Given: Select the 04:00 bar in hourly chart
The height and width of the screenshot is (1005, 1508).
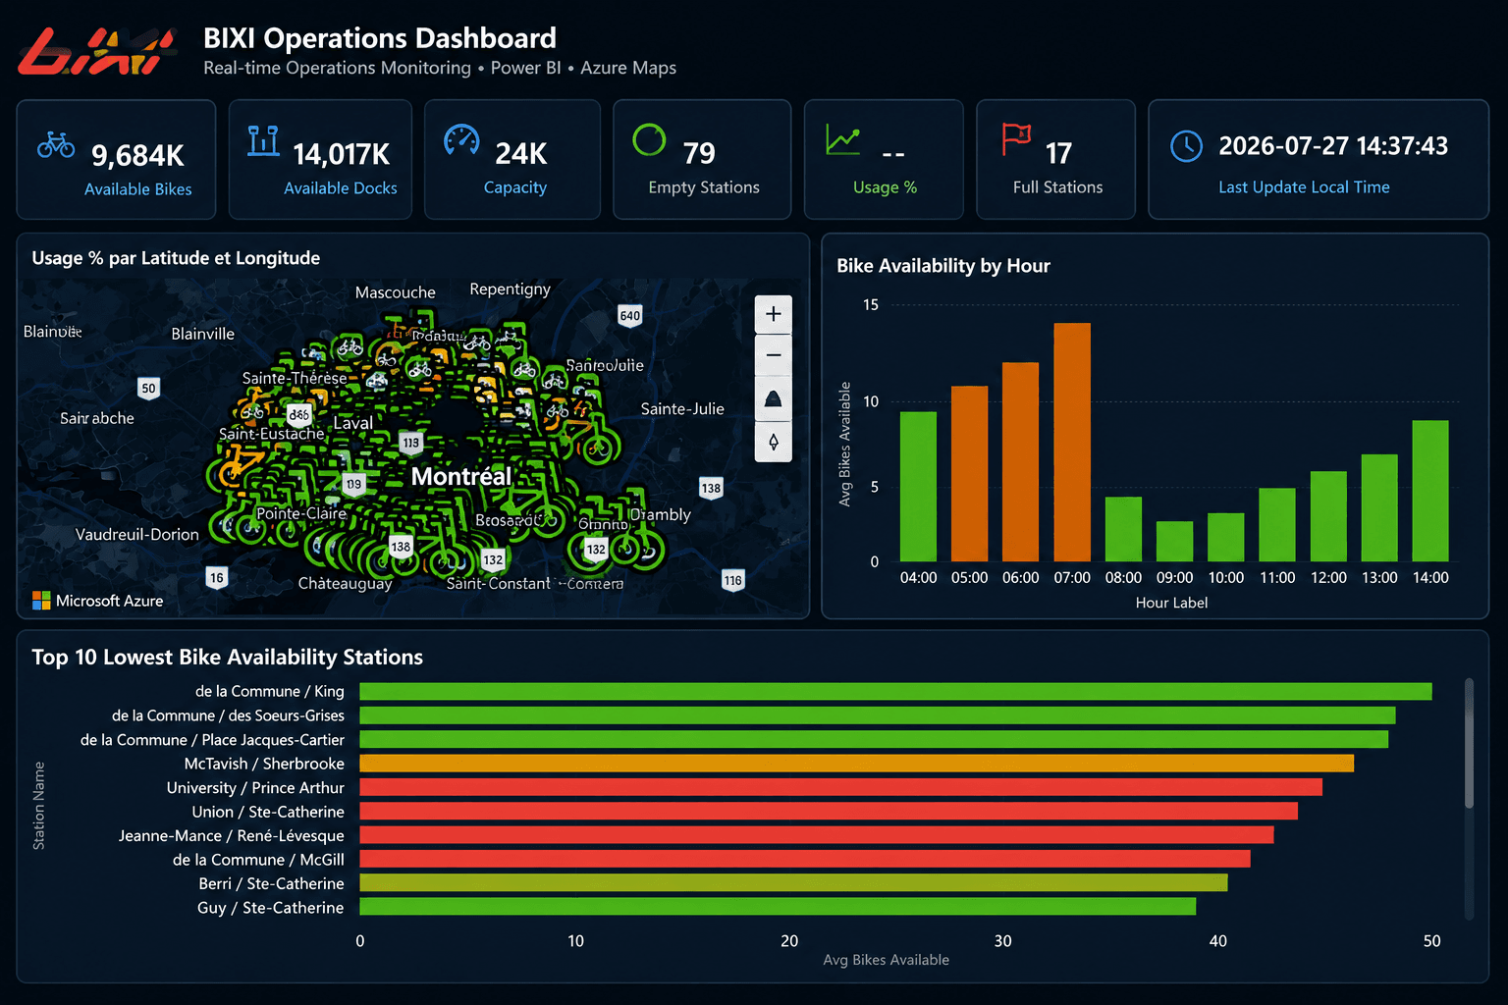Looking at the screenshot, I should (918, 487).
